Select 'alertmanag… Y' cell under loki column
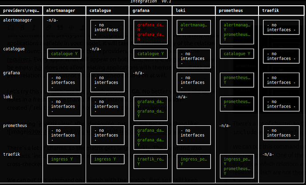The width and height of the screenshot is (306, 185). [194, 27]
